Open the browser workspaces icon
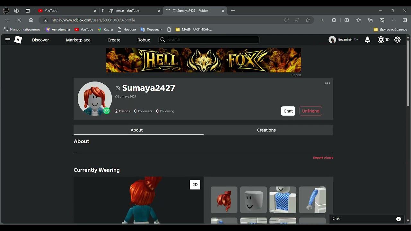 click(17, 11)
